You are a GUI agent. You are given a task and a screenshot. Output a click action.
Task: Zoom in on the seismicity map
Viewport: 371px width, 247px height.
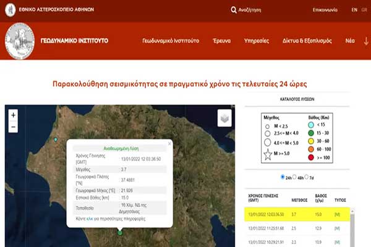(x=14, y=115)
